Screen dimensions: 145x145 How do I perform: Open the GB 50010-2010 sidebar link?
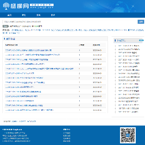[x=129, y=98]
